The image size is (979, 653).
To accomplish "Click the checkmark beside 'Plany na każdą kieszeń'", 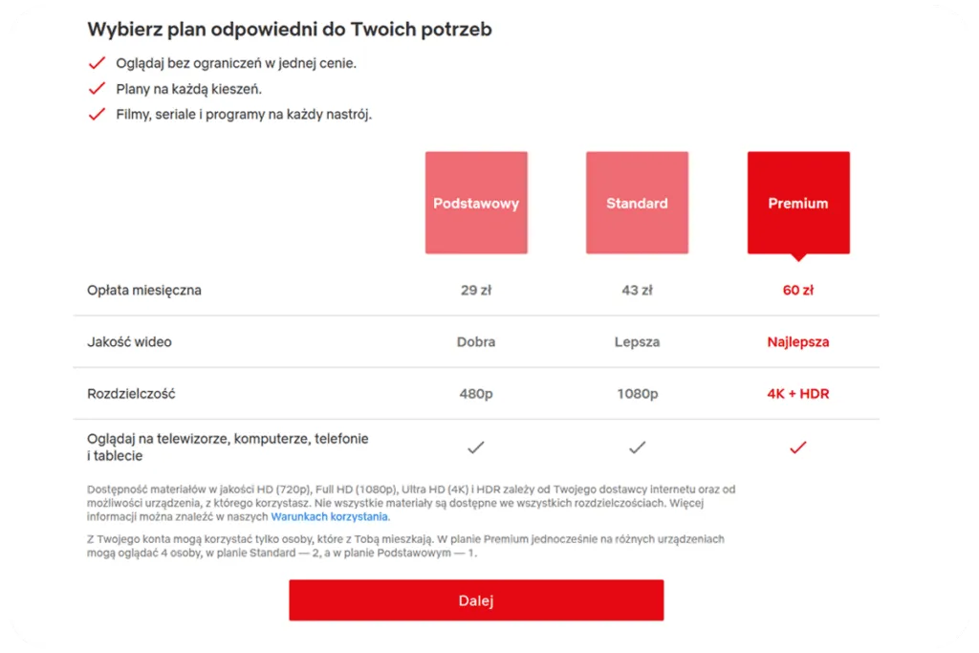I will click(x=97, y=88).
